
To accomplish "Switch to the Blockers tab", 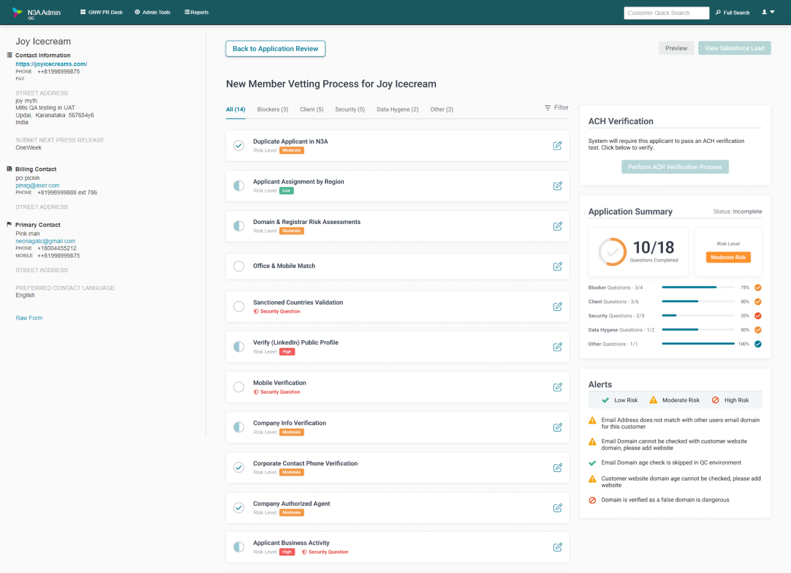I will (x=272, y=109).
